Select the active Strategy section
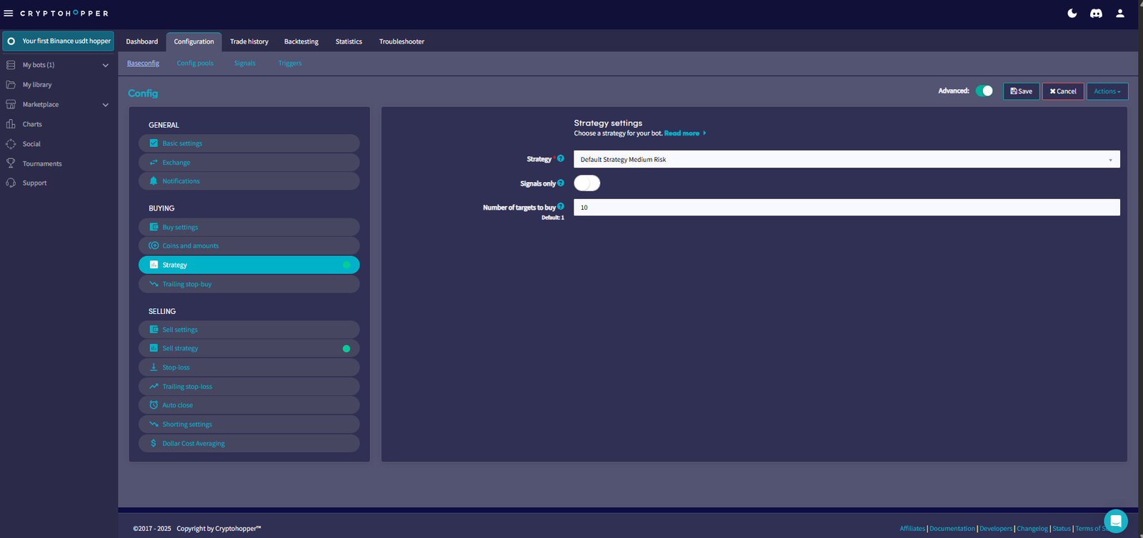The width and height of the screenshot is (1143, 538). pos(249,265)
